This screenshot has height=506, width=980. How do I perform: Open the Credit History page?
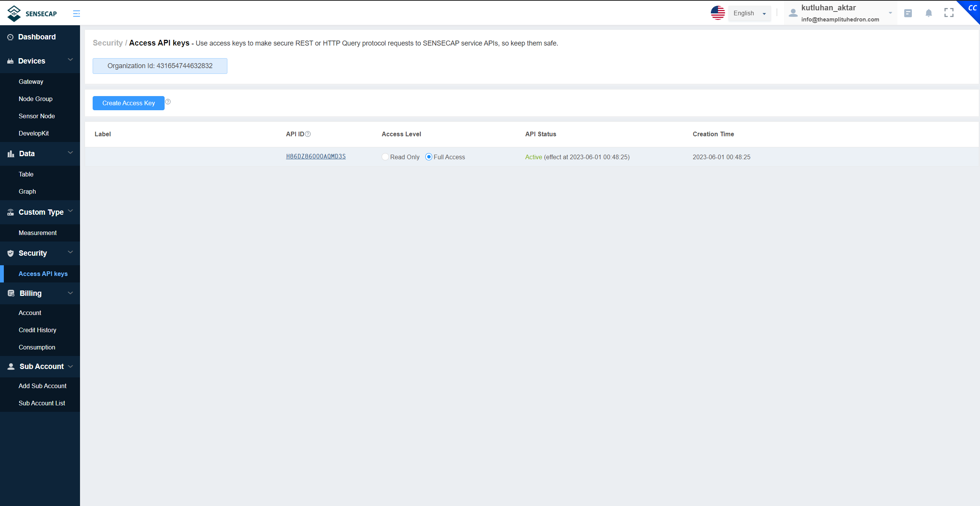coord(37,330)
